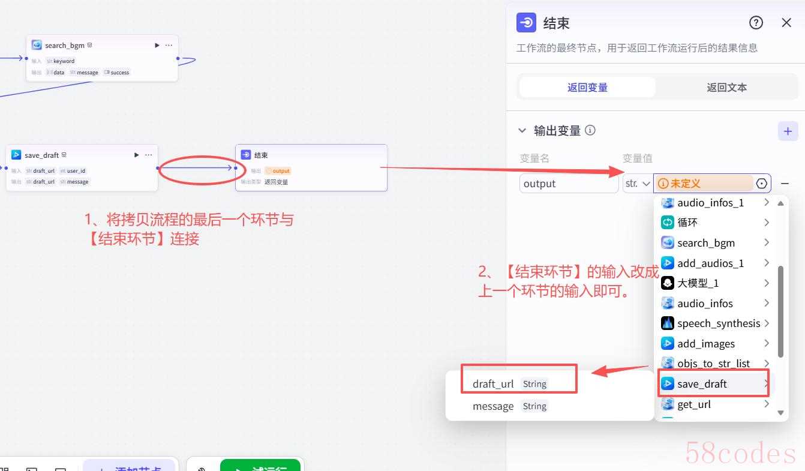Click the output variable name field
Screen dimensions: 805x471
coord(568,184)
